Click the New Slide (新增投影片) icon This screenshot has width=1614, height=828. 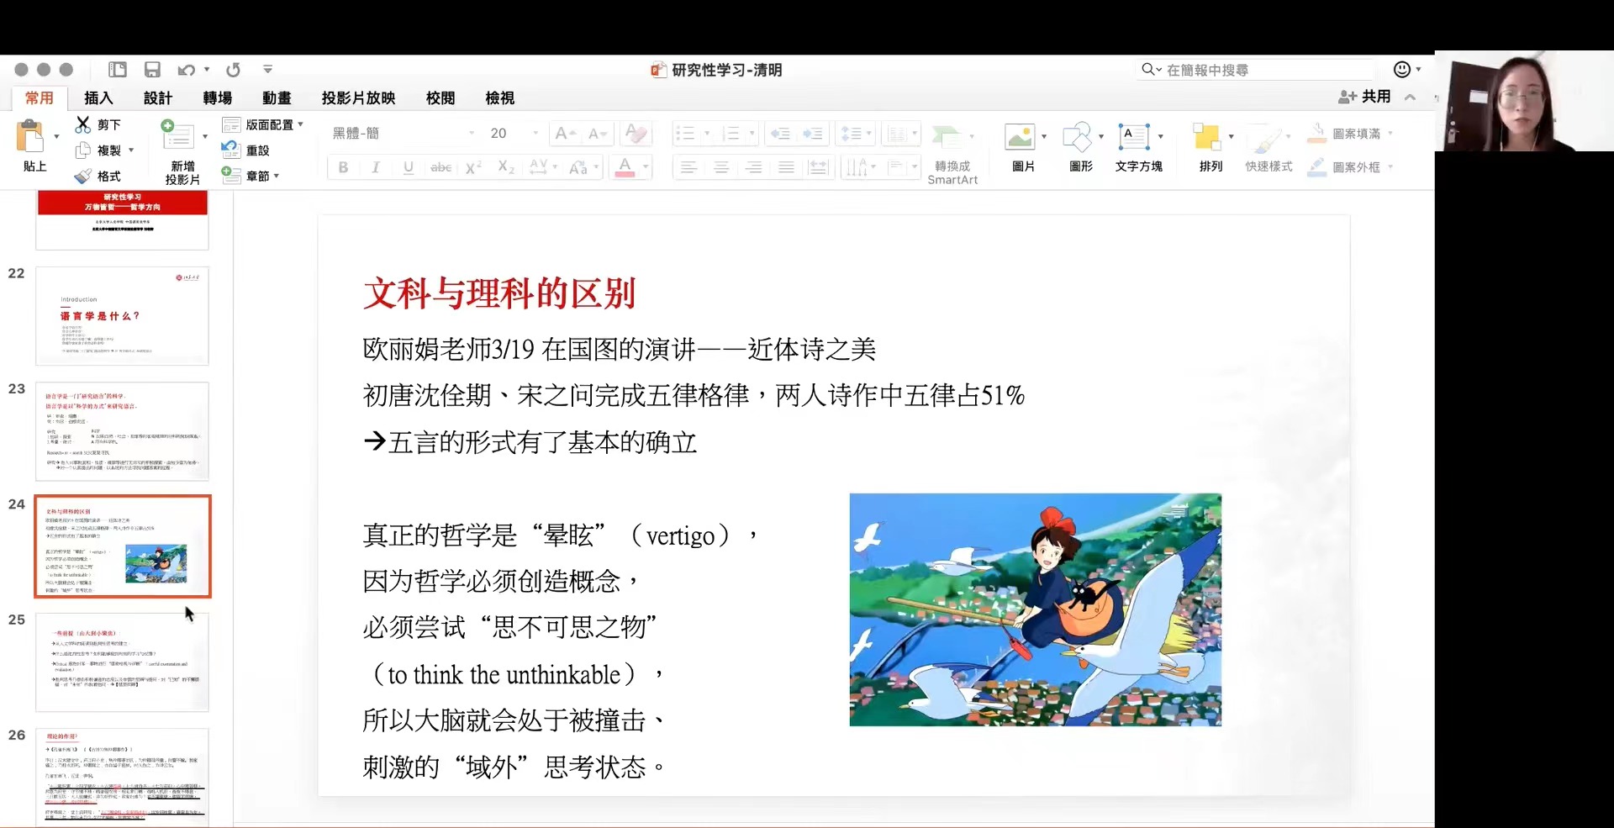pyautogui.click(x=178, y=136)
